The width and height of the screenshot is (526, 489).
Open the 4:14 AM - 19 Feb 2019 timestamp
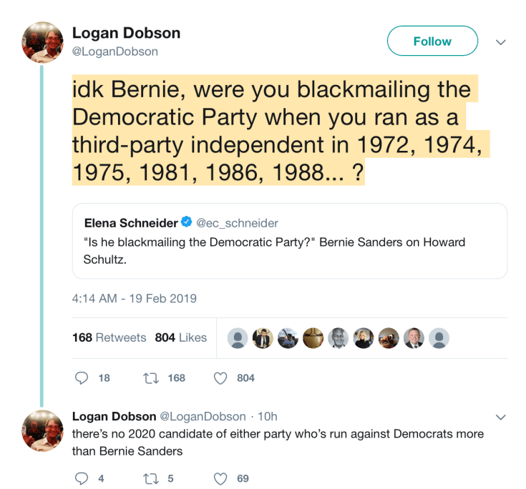tap(135, 298)
